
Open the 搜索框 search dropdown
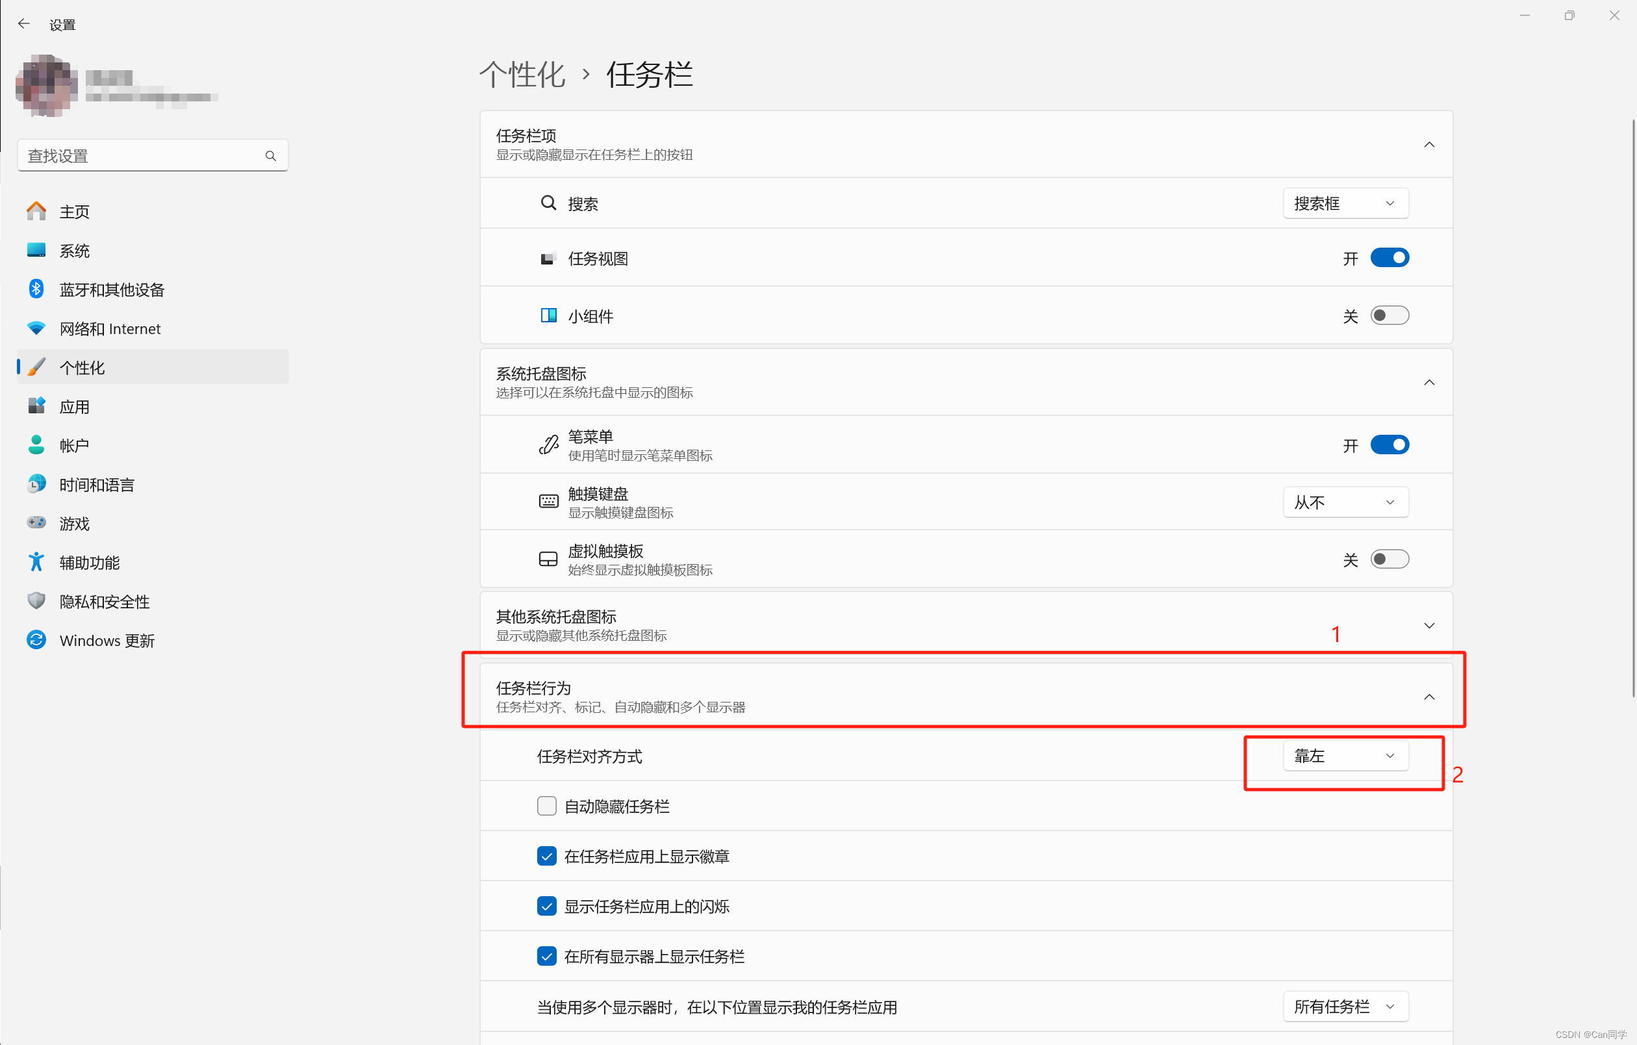click(x=1345, y=203)
